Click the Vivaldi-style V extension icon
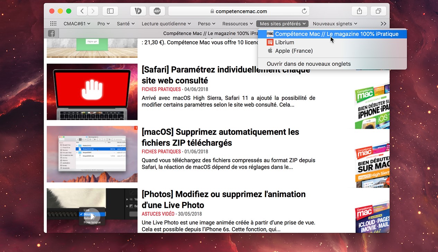This screenshot has height=252, width=438. click(138, 11)
